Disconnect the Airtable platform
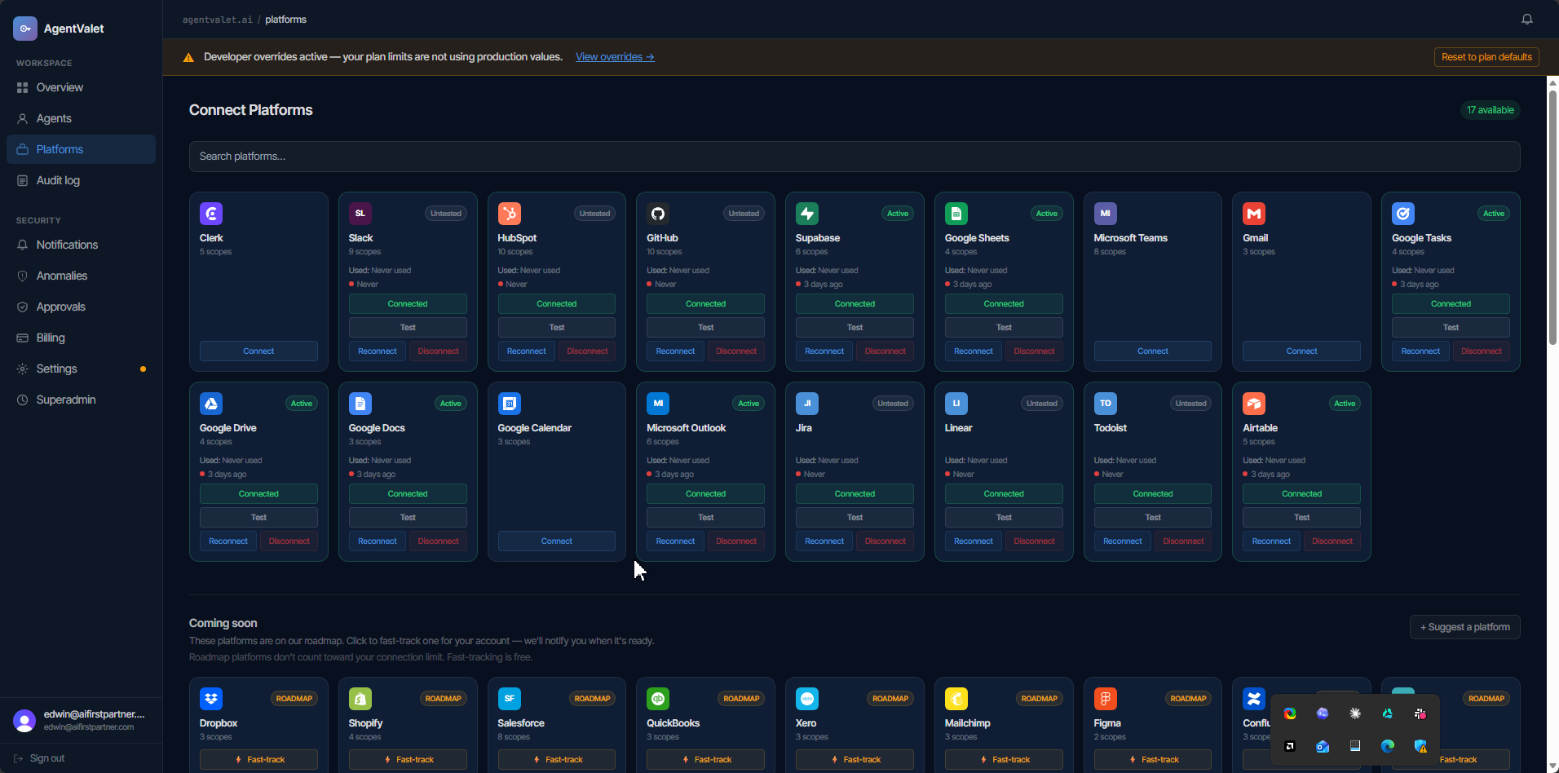1559x773 pixels. 1332,541
